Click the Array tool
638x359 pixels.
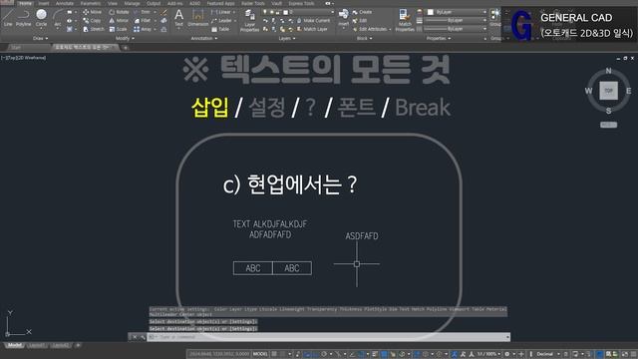[143, 29]
